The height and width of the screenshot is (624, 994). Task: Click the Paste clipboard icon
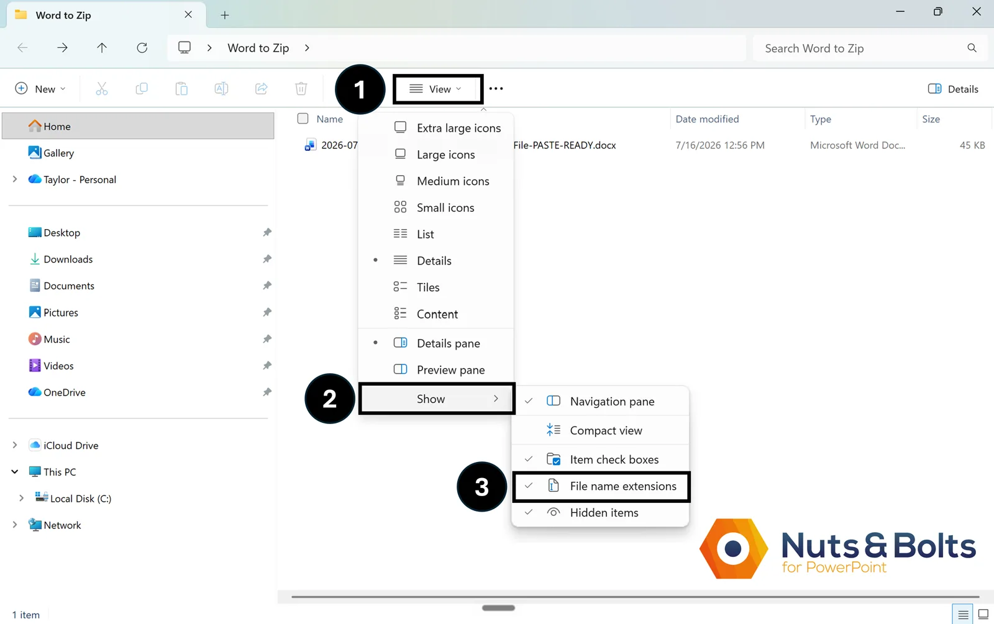pyautogui.click(x=181, y=89)
